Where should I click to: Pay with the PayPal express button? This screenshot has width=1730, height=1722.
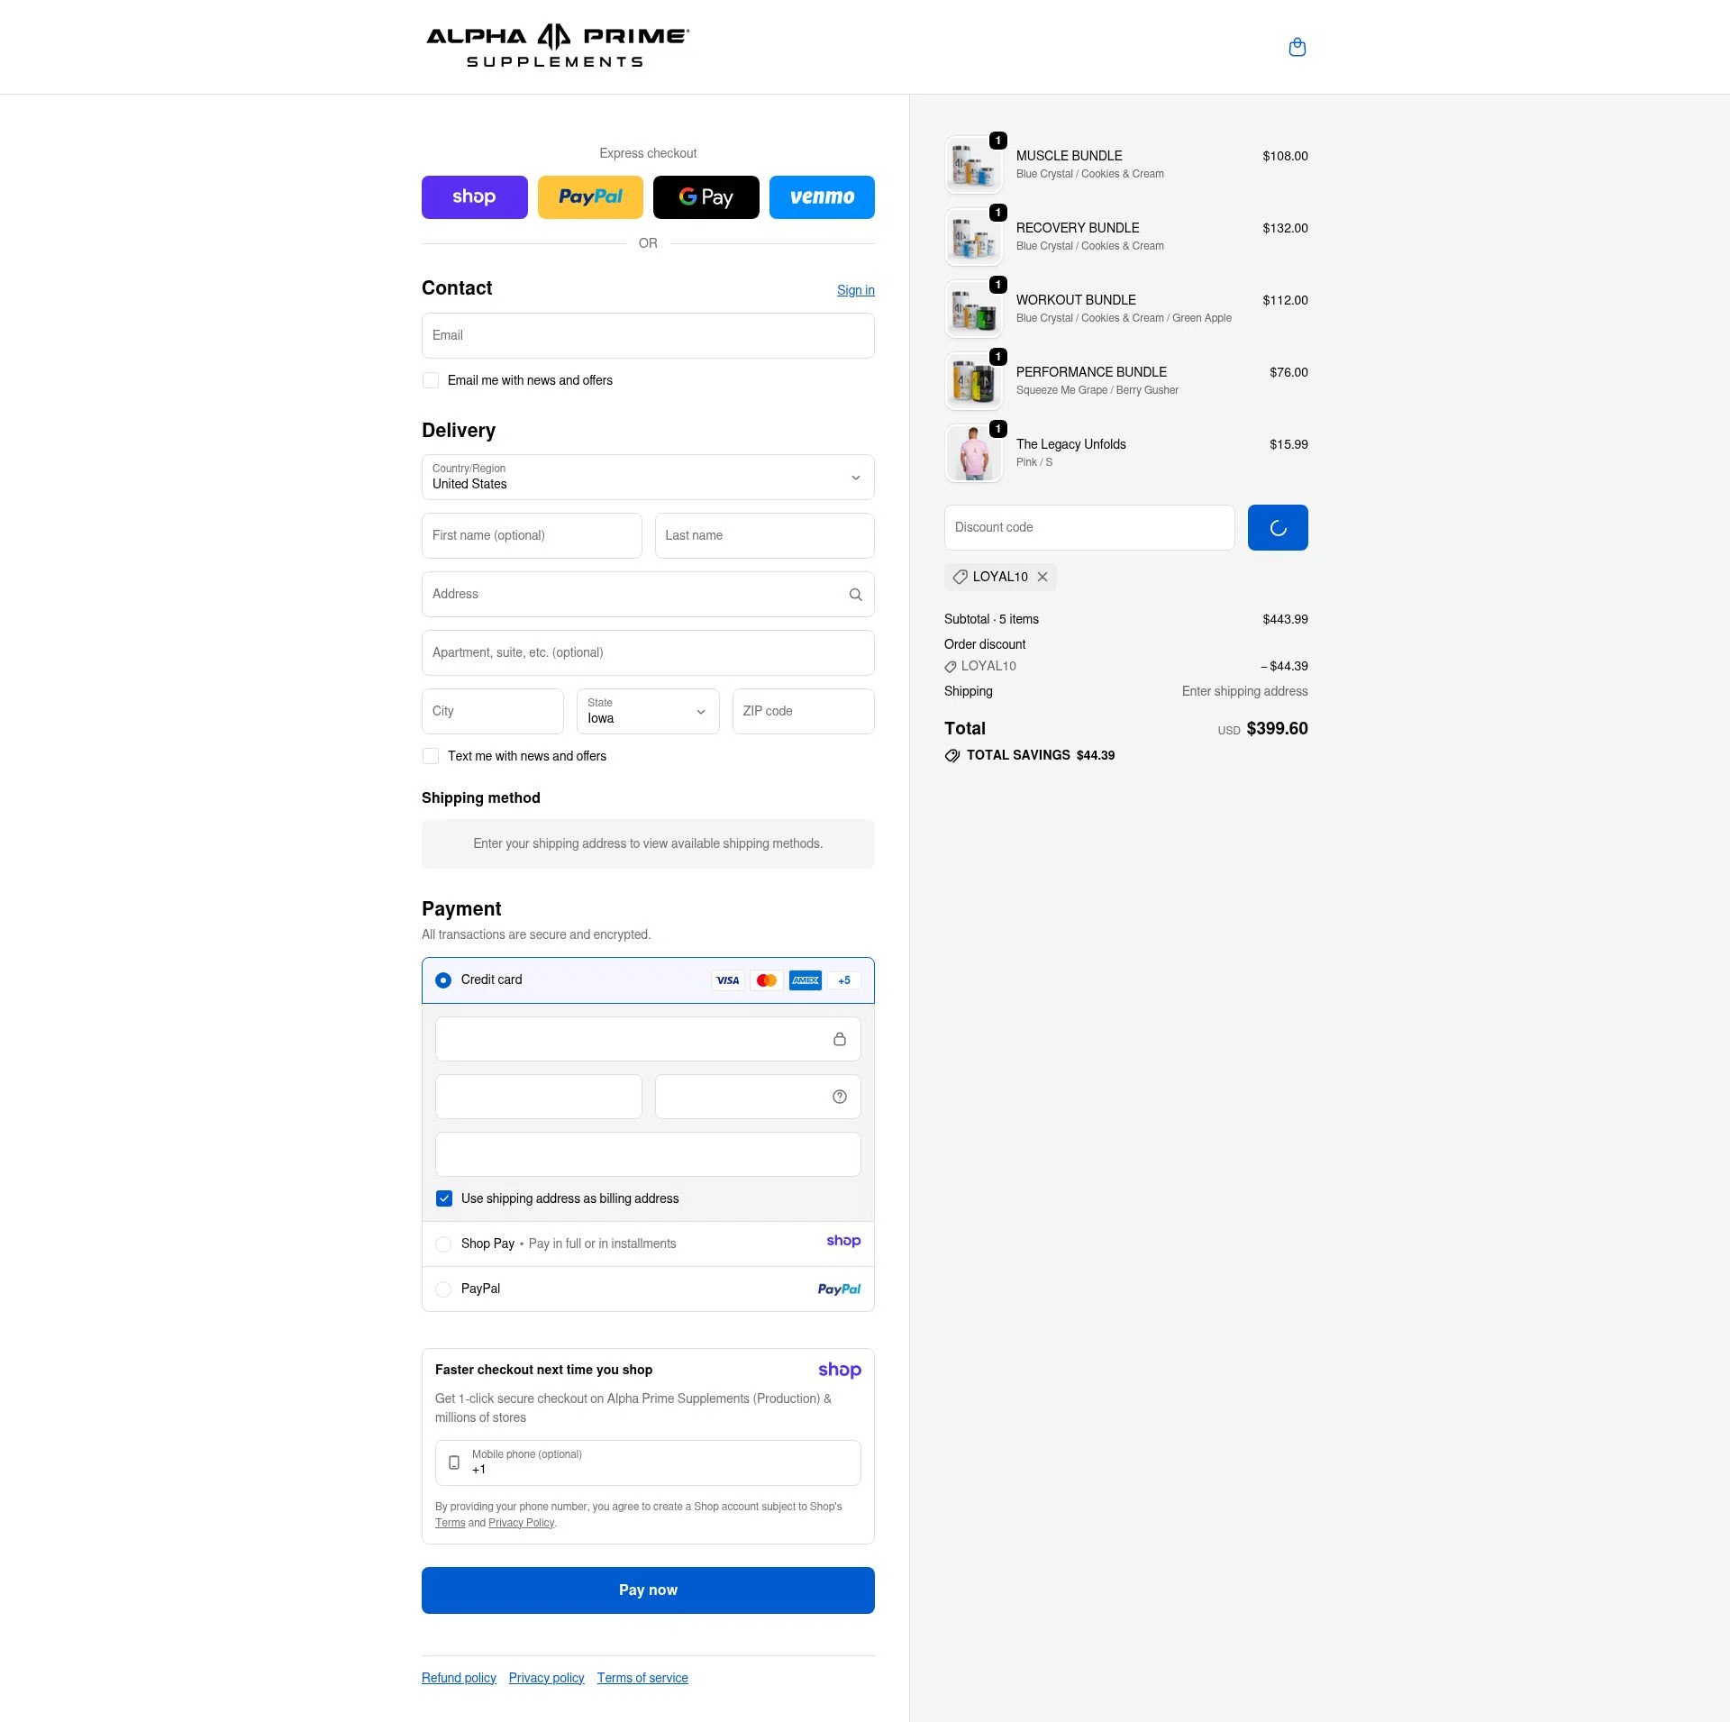590,197
